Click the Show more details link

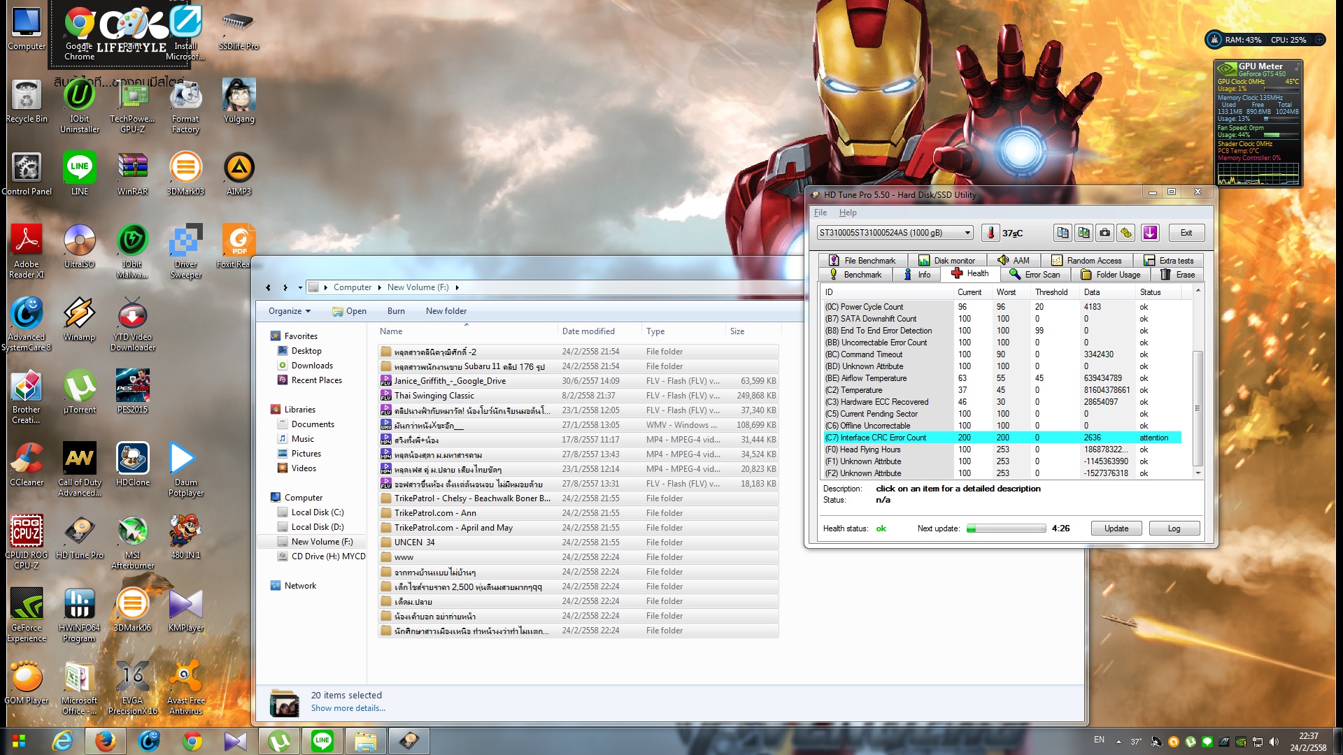point(348,708)
